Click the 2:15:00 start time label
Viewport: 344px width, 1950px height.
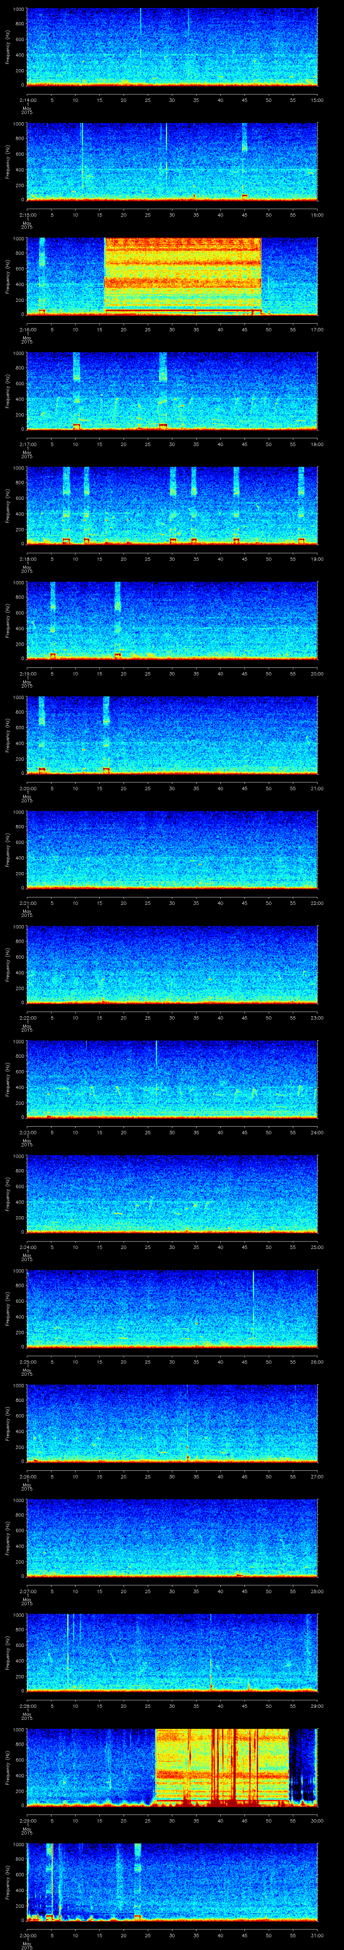tap(28, 215)
